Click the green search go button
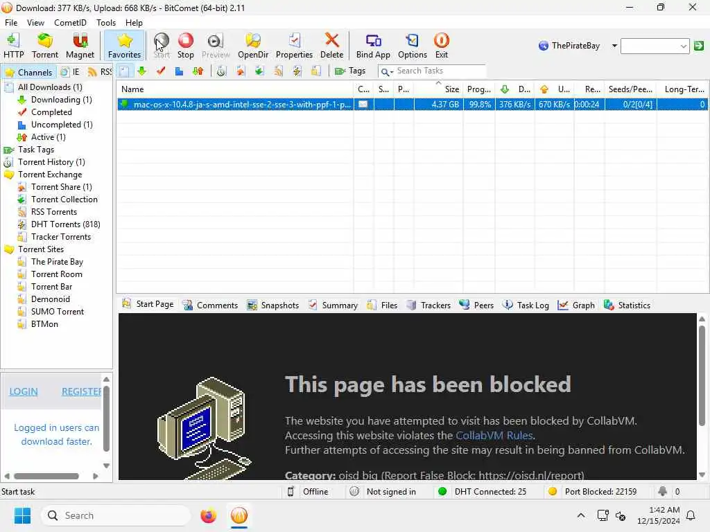710x532 pixels. pyautogui.click(x=699, y=46)
